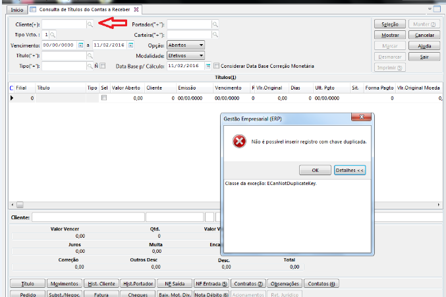
Task: Click the Tipo Vcto. lookup icon
Action: [53, 34]
